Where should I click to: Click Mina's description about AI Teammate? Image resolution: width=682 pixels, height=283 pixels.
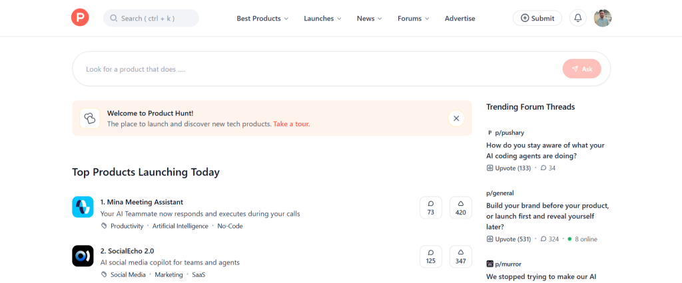(x=200, y=214)
